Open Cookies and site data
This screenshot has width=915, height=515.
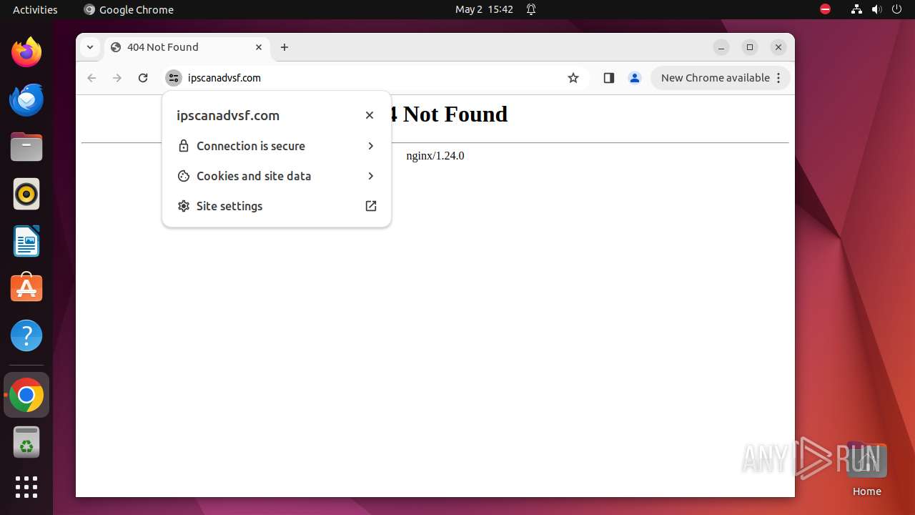click(x=277, y=176)
